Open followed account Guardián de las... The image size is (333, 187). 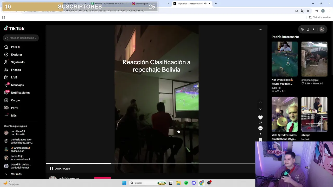(18, 166)
